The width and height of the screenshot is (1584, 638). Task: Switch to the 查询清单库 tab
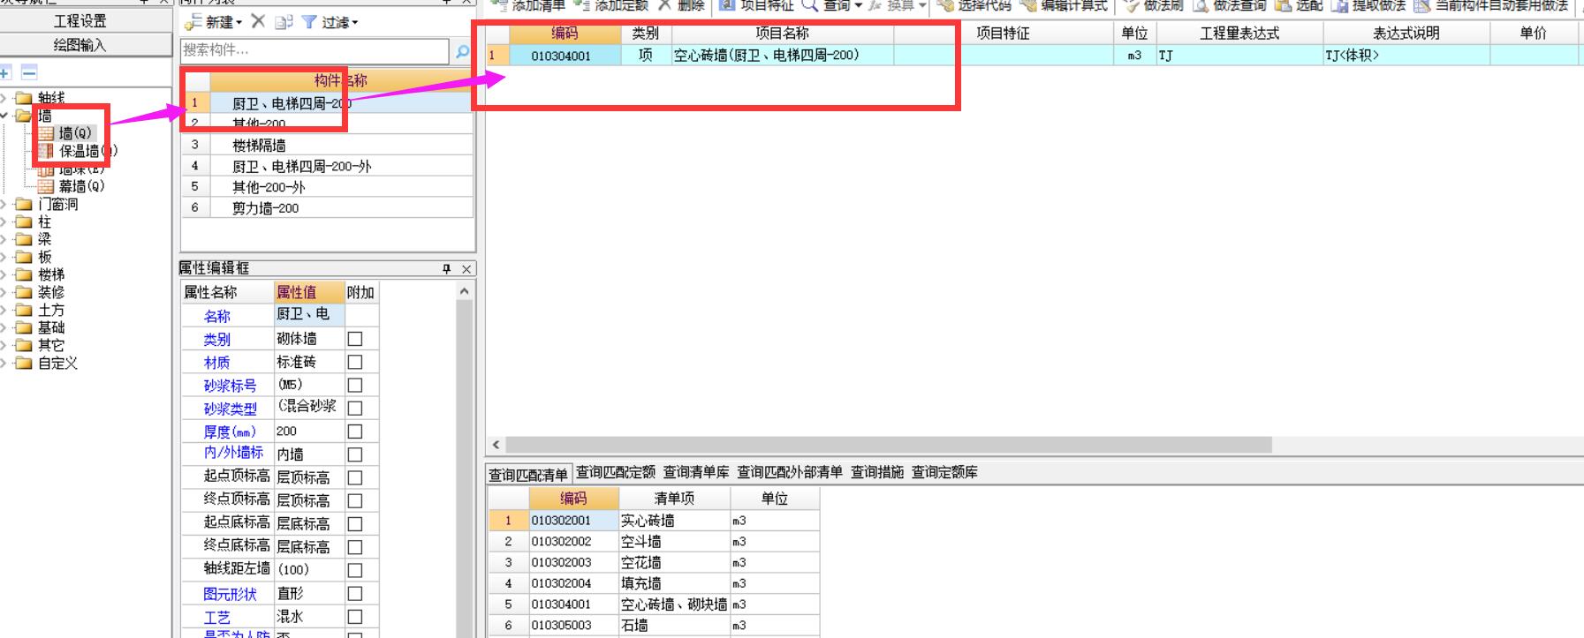pos(696,473)
